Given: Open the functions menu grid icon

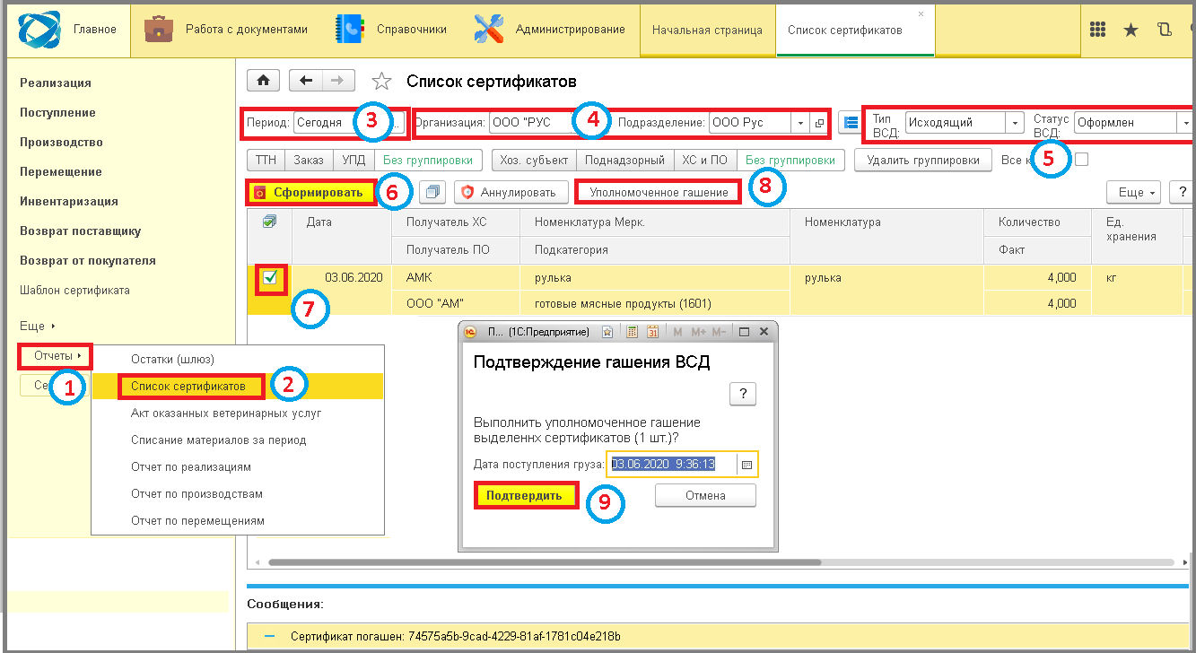Looking at the screenshot, I should pos(1097,30).
